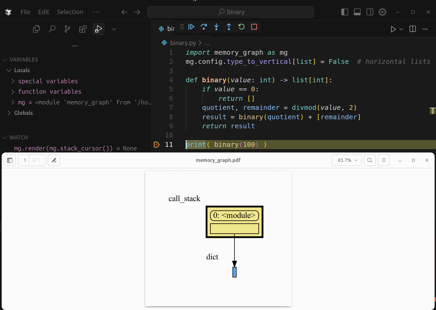The width and height of the screenshot is (436, 310).
Task: Minimize the memory_graph.pdf window
Action: click(x=400, y=161)
